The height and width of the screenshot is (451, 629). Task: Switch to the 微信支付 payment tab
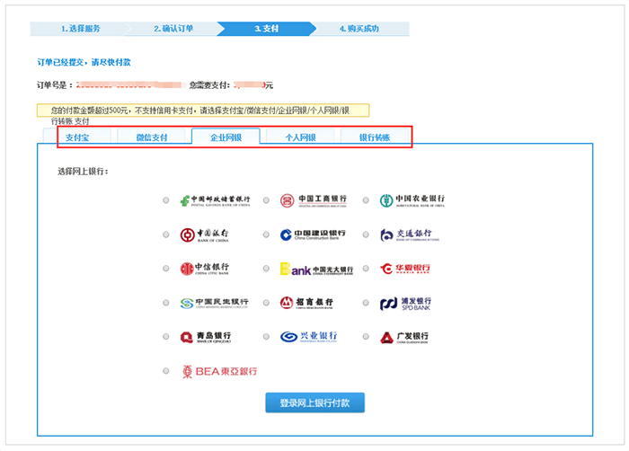point(152,137)
